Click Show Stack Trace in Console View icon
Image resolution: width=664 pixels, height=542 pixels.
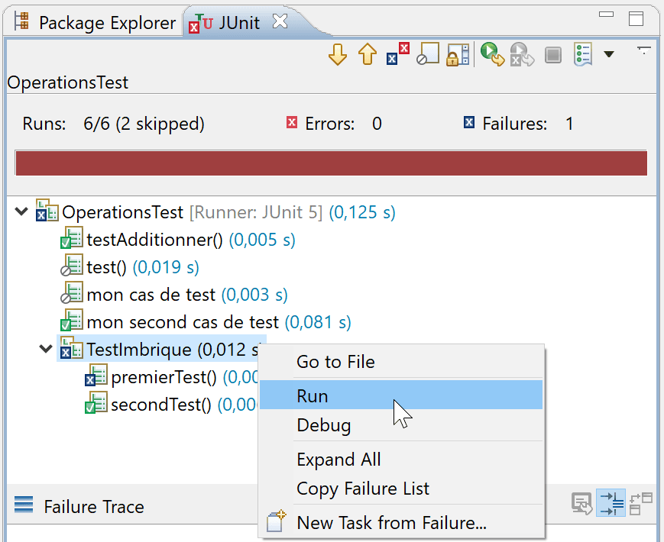[581, 504]
